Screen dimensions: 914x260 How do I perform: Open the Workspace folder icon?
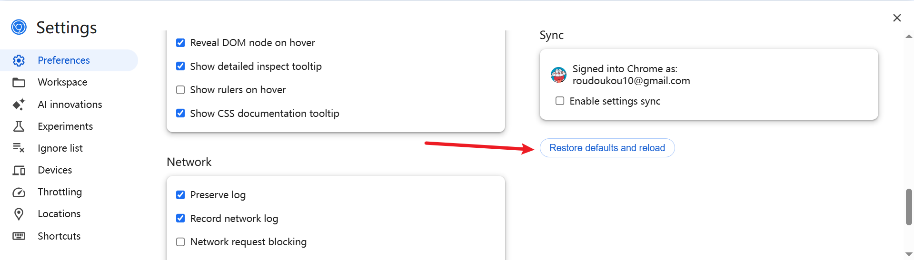(x=19, y=82)
